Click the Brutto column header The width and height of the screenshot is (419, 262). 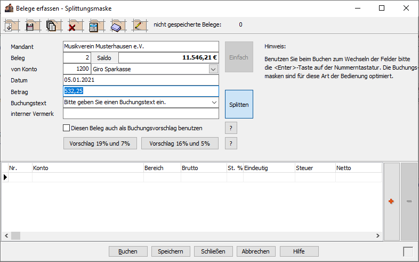[203, 168]
